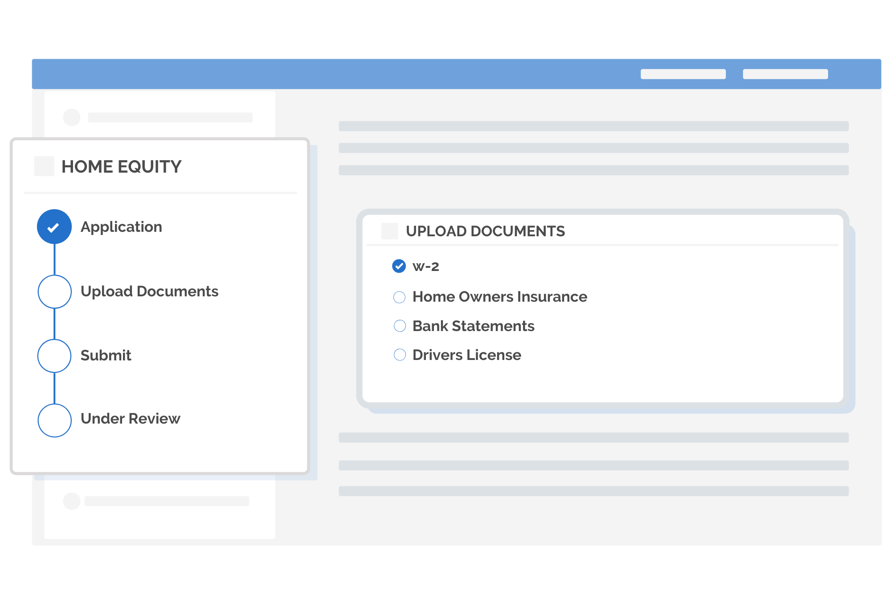Click the round avatar at sidebar top
The image size is (891, 590).
coord(72,117)
